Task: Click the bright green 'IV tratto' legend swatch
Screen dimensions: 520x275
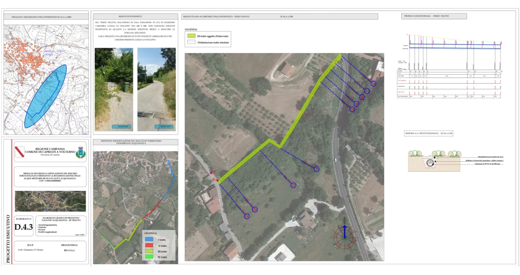Action: tap(149, 257)
